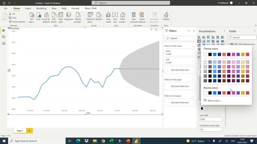Search in Fields pane
The width and height of the screenshot is (257, 144).
tap(242, 37)
